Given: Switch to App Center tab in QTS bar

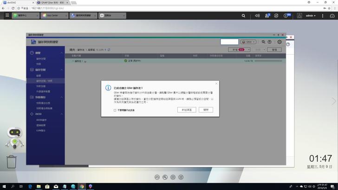Looking at the screenshot, I should point(54,15).
